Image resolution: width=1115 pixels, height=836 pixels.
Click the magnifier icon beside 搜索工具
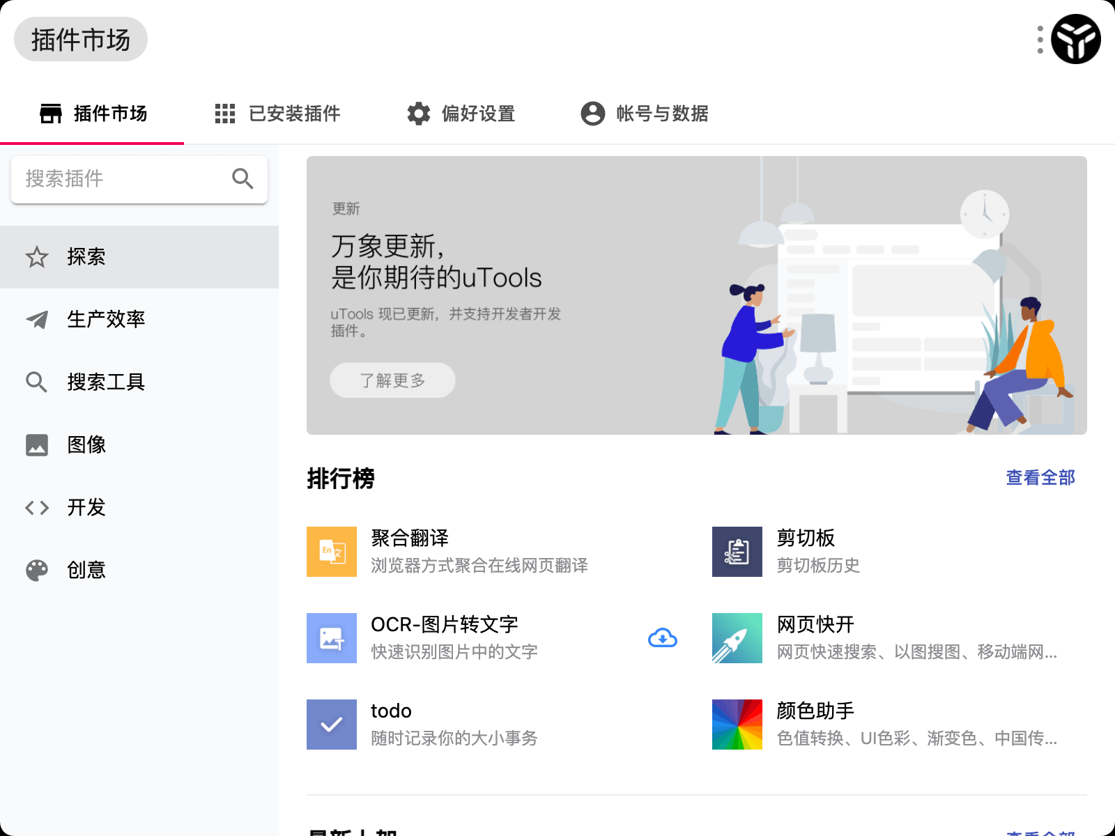(36, 382)
